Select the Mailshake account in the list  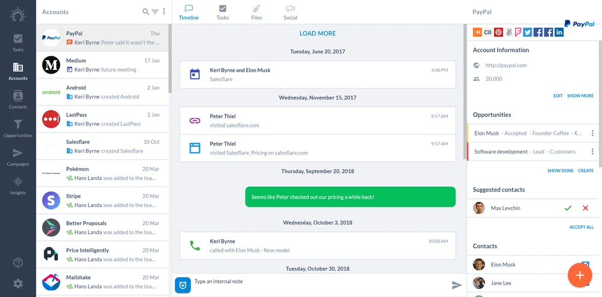pyautogui.click(x=102, y=282)
